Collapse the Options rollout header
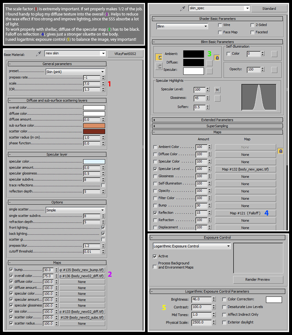 (x=57, y=202)
